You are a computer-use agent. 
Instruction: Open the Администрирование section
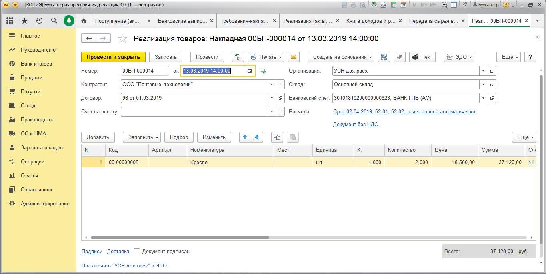45,203
